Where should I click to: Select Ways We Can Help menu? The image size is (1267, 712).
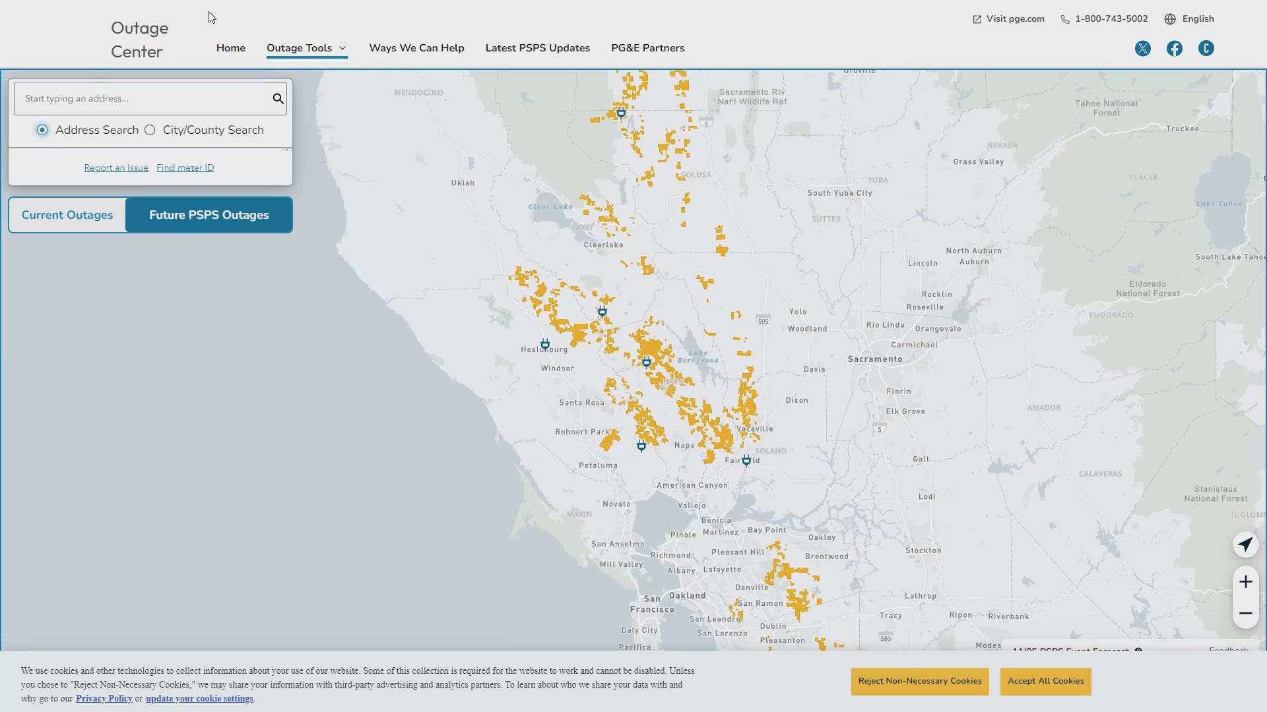tap(416, 48)
